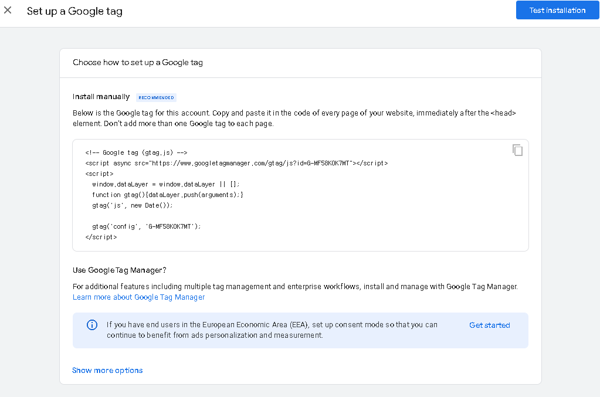
Task: Click the function gtag() code line
Action: (x=167, y=195)
